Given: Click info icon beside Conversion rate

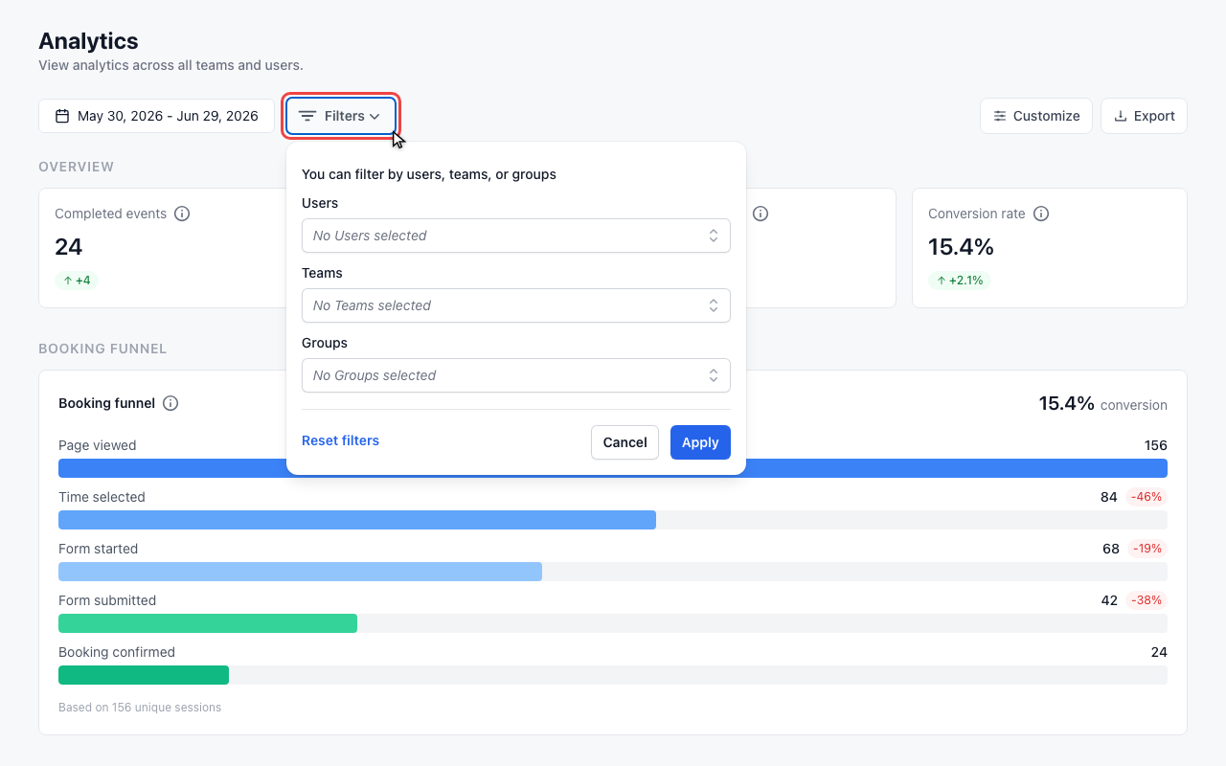Looking at the screenshot, I should (x=1041, y=214).
